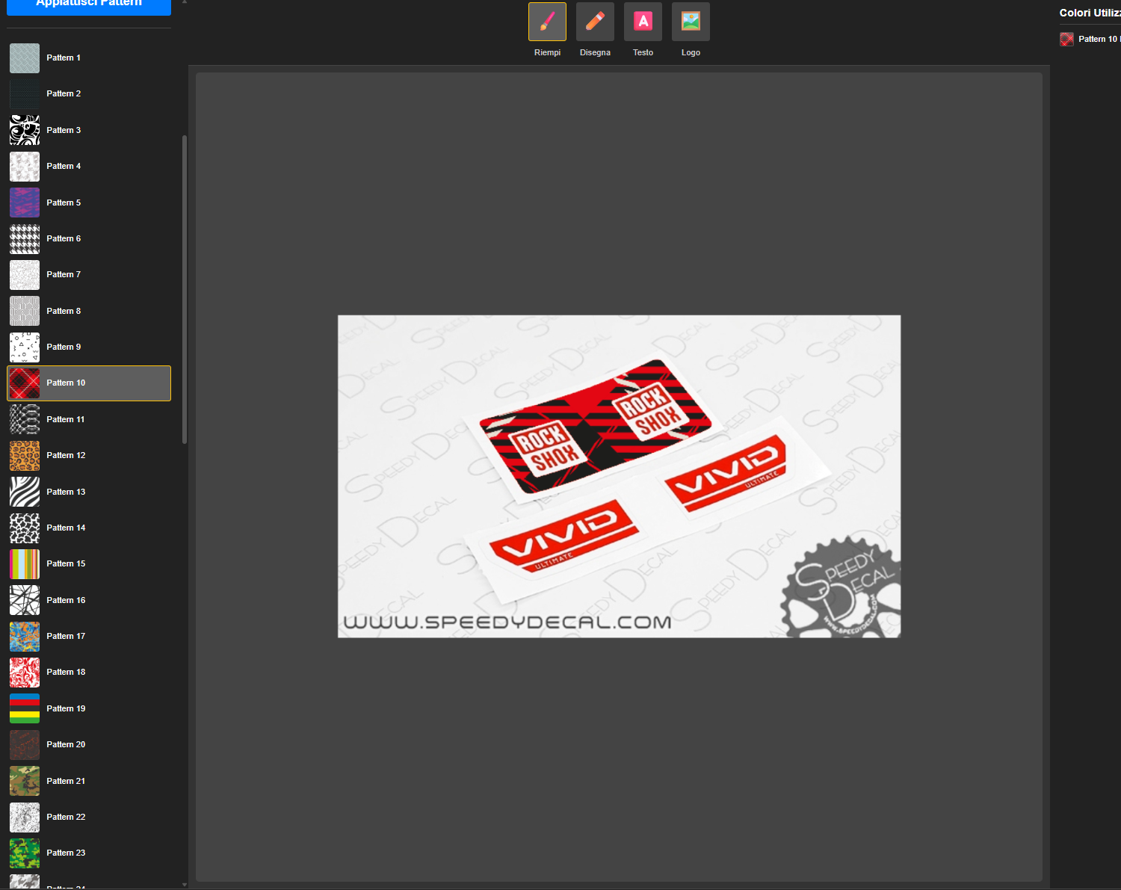The image size is (1121, 890).
Task: Click the "Pattern 15" label
Action: (x=66, y=563)
